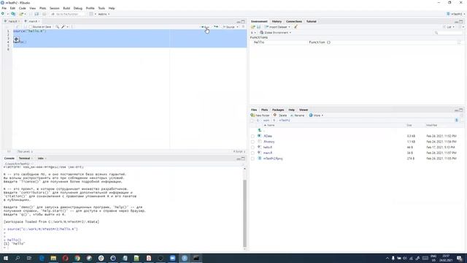The width and height of the screenshot is (467, 263).
Task: Toggle the Source on Save checkbox
Action: (30, 27)
